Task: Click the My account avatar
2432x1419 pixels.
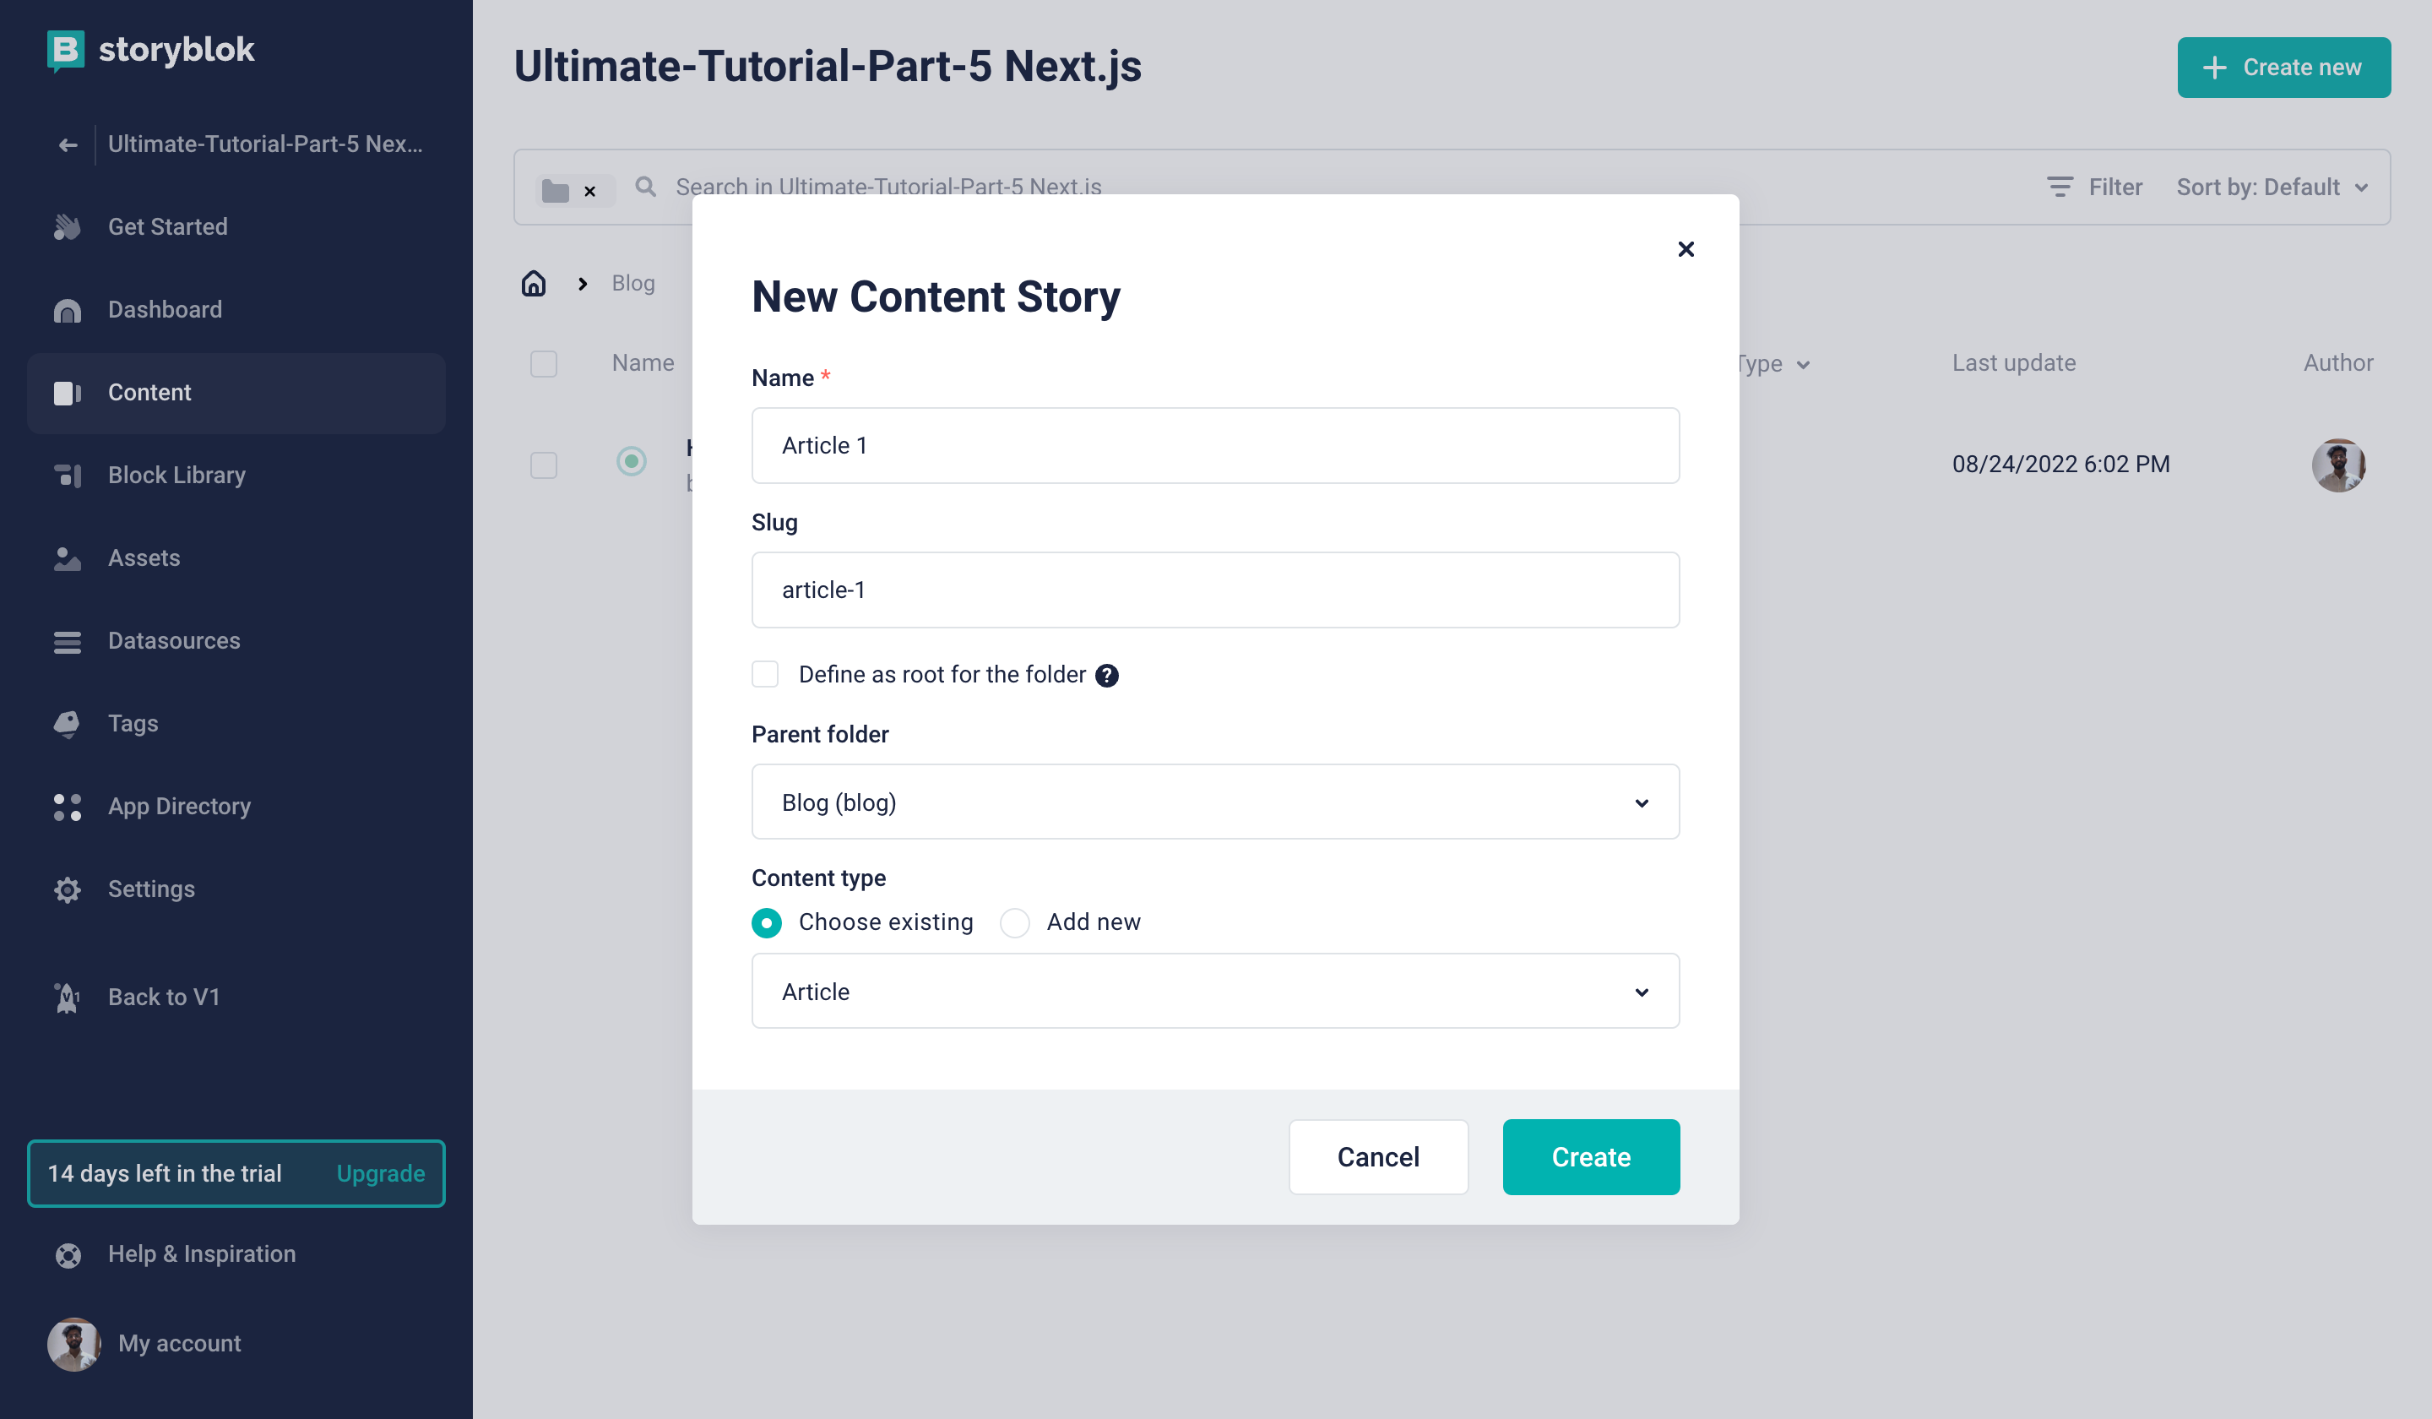Action: (x=73, y=1344)
